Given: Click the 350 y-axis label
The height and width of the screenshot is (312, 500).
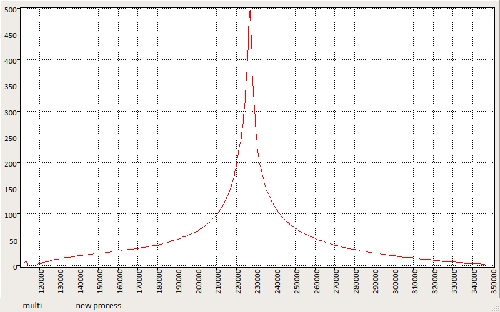Looking at the screenshot, I should point(11,87).
